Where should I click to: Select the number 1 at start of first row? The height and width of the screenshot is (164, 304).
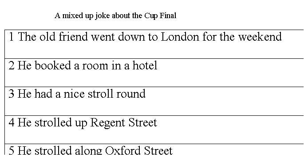click(11, 37)
